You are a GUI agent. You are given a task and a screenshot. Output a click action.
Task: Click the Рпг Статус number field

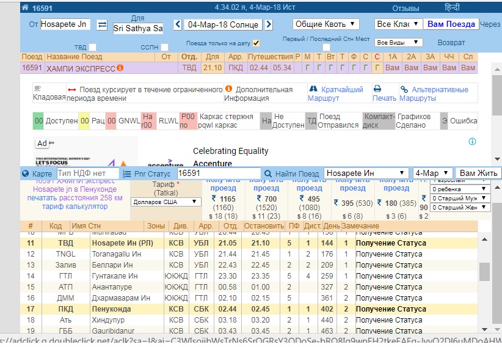pos(217,173)
